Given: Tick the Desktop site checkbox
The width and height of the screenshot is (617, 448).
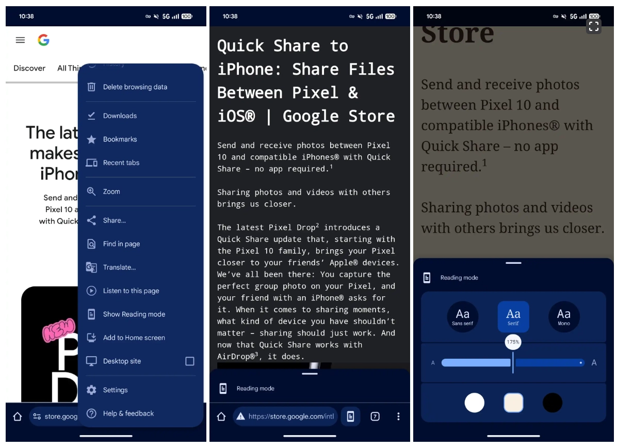Looking at the screenshot, I should pyautogui.click(x=190, y=361).
